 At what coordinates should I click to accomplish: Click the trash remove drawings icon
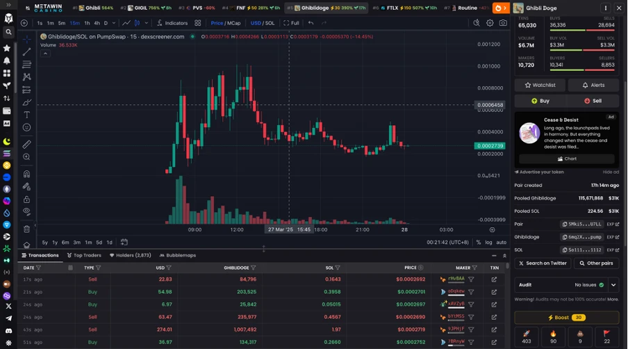(x=26, y=229)
